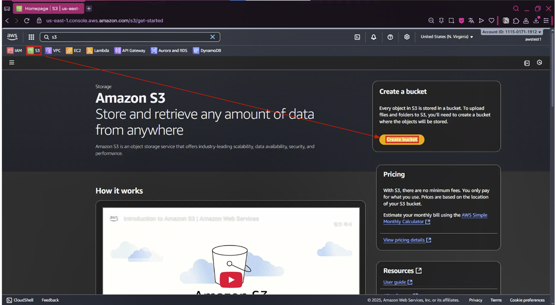Click the Resources heading link
Viewport: 555px width, 305px height.
(x=402, y=271)
